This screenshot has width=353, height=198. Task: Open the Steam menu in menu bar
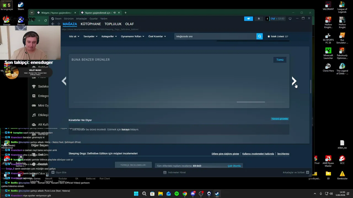pyautogui.click(x=58, y=19)
